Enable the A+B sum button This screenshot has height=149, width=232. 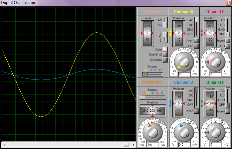point(196,46)
